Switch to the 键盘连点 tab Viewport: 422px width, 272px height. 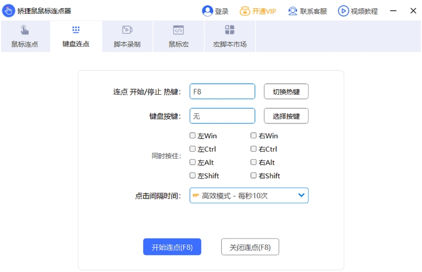coord(76,36)
